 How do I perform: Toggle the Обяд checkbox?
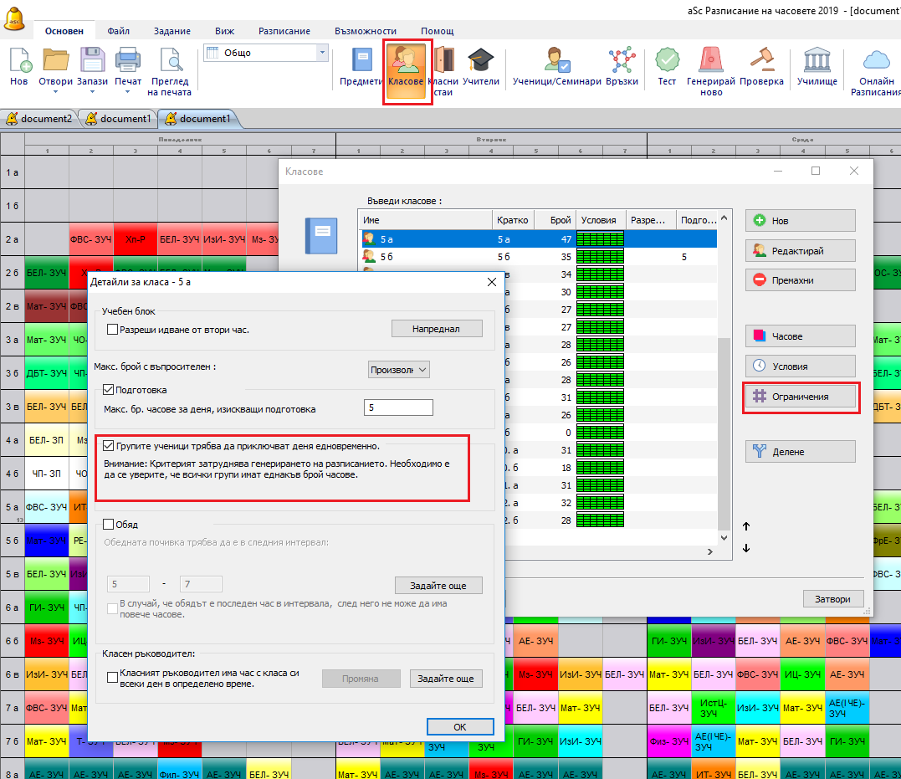[109, 525]
